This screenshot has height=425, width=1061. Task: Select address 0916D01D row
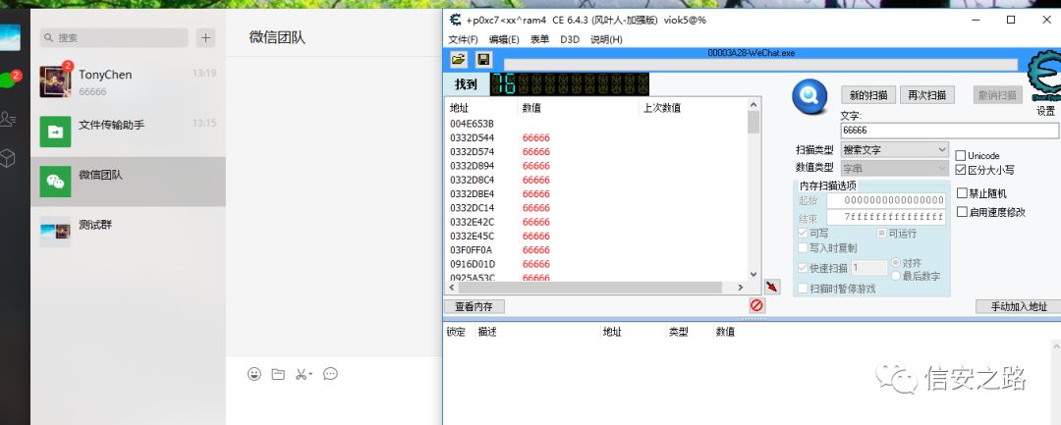(597, 263)
